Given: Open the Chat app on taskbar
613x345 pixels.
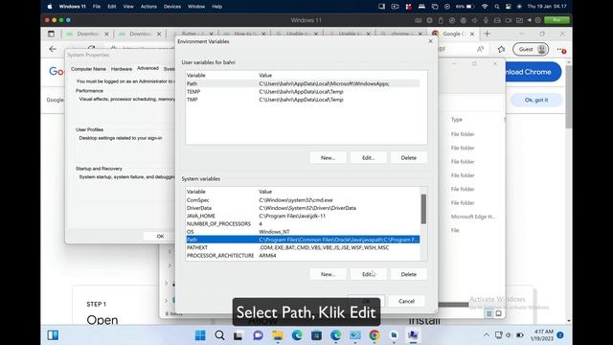Looking at the screenshot, I should 258,335.
